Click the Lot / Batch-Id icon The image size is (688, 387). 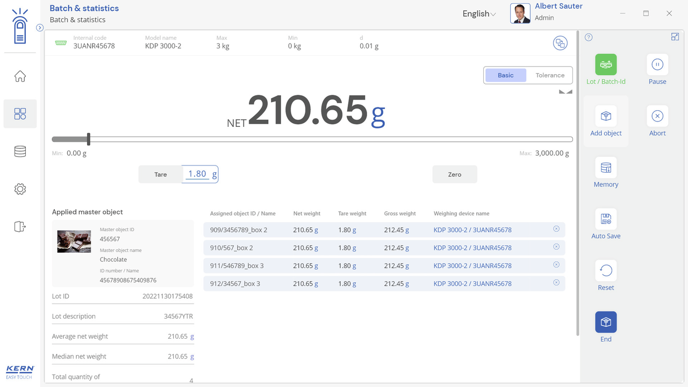pyautogui.click(x=606, y=64)
